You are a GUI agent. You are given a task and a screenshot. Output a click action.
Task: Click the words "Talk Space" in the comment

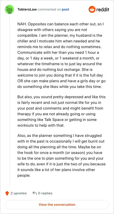(54, 120)
